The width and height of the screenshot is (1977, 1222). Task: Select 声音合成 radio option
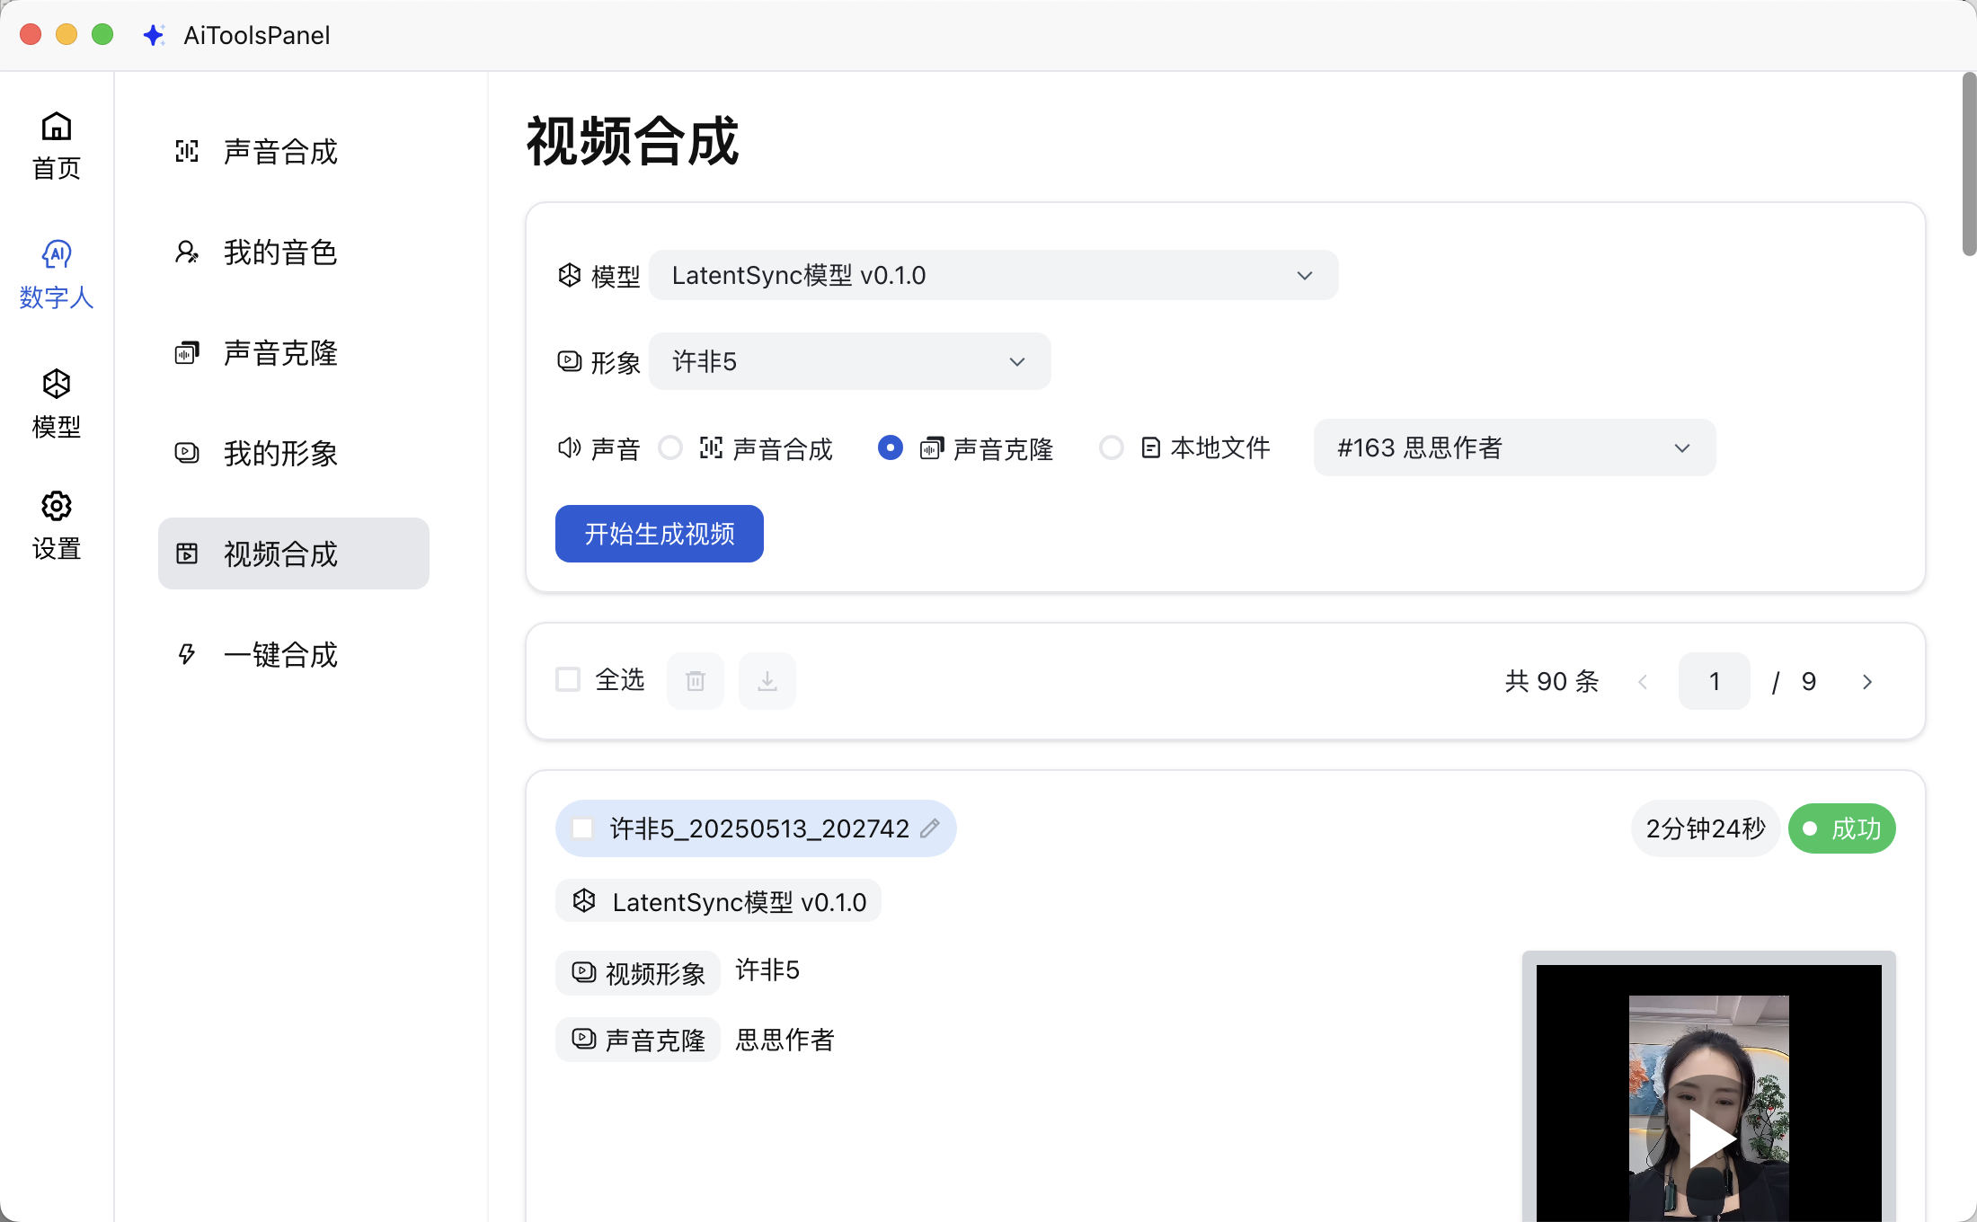click(670, 447)
